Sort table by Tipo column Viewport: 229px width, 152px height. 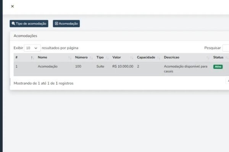tap(100, 57)
